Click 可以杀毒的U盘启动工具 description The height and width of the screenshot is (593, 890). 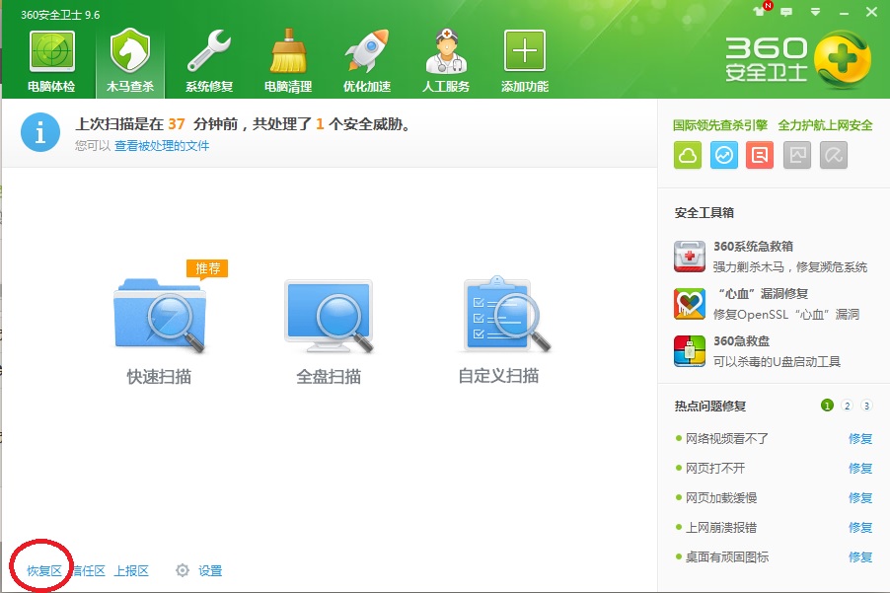click(x=777, y=361)
